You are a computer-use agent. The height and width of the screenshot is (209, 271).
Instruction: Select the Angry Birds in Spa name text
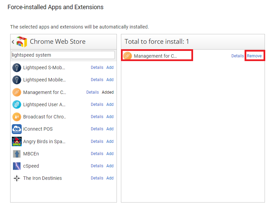[x=44, y=141]
